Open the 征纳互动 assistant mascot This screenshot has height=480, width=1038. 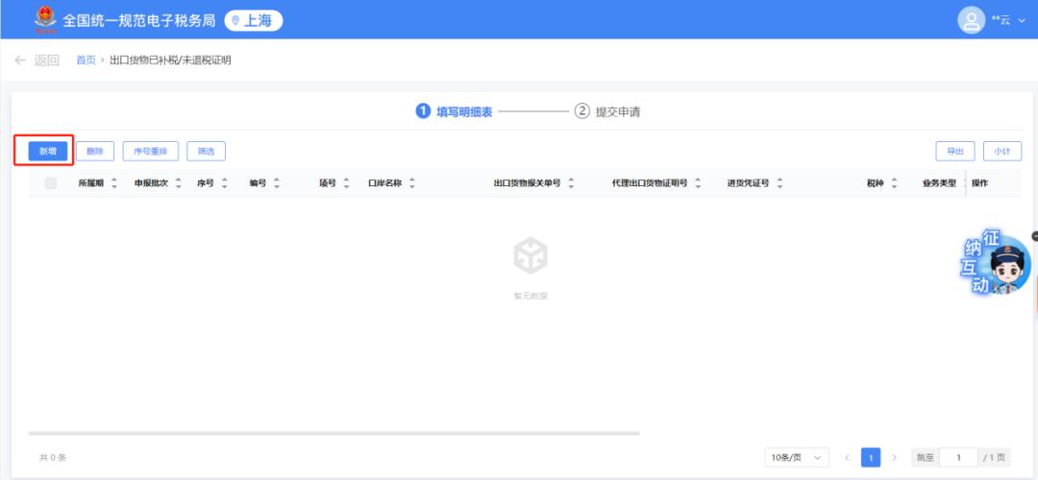tap(997, 264)
